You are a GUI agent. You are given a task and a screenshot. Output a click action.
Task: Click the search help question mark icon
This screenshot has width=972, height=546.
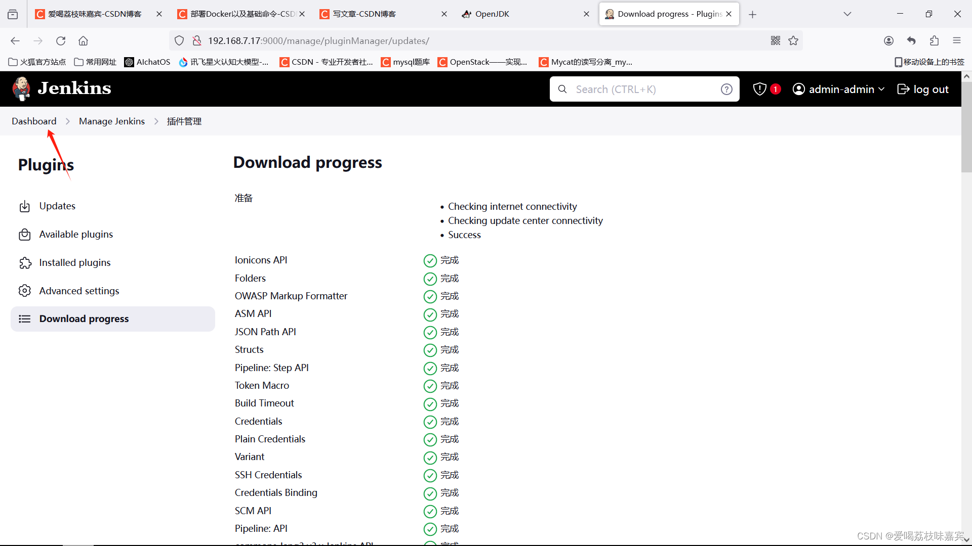coord(726,89)
